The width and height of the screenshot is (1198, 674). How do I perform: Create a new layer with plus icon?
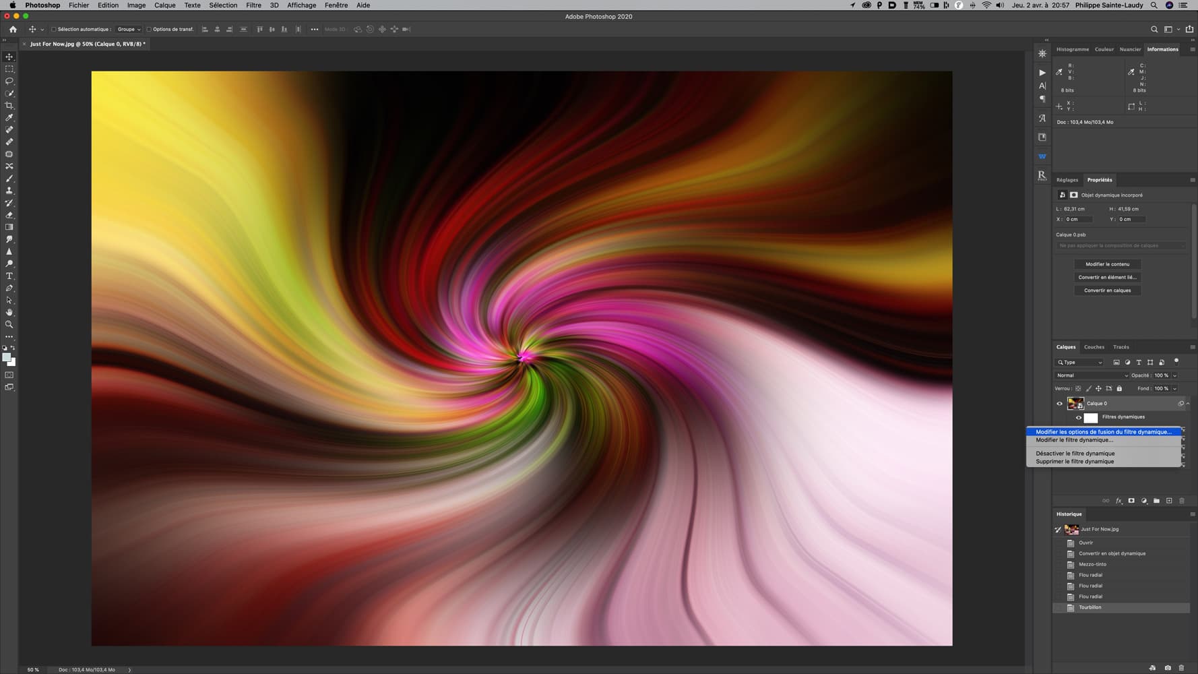[x=1169, y=501]
